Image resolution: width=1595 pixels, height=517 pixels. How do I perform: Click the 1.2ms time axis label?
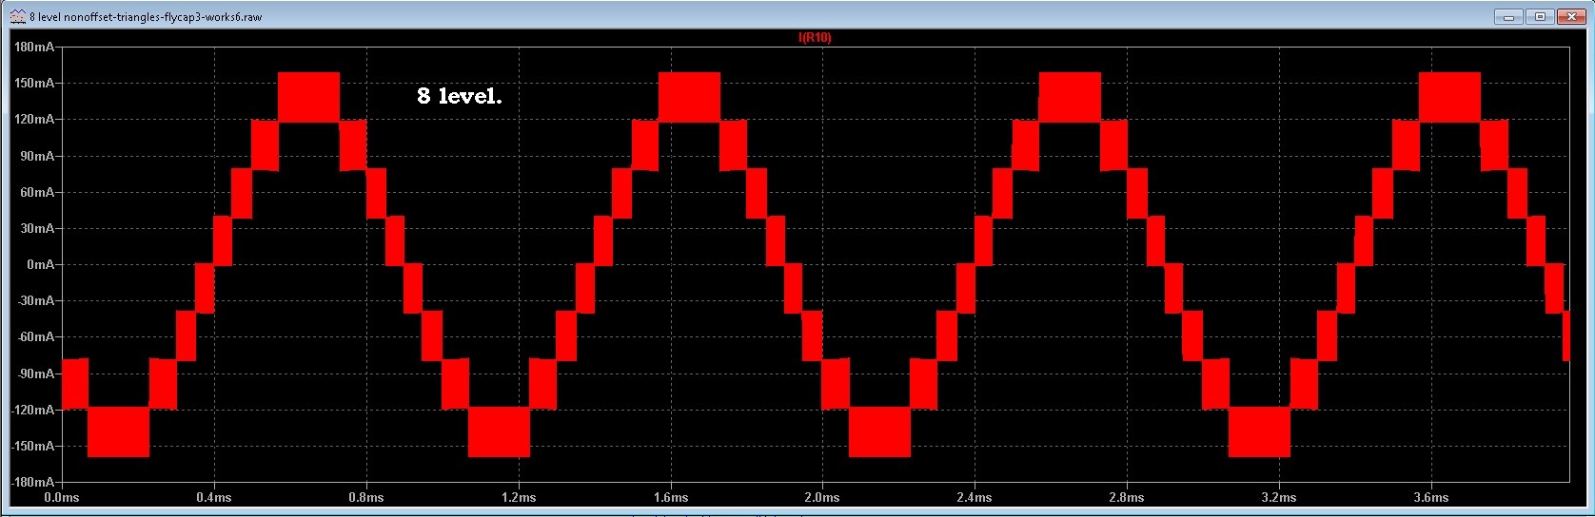[x=519, y=497]
